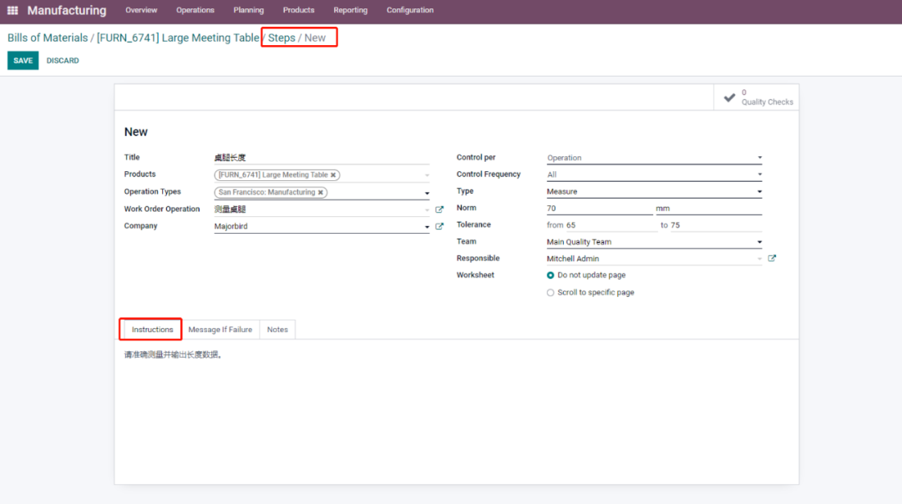The image size is (902, 504).
Task: Open the Configuration menu
Action: 409,11
